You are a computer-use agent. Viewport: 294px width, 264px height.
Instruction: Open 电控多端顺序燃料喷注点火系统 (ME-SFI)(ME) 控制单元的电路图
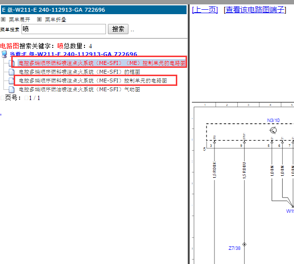click(x=102, y=63)
